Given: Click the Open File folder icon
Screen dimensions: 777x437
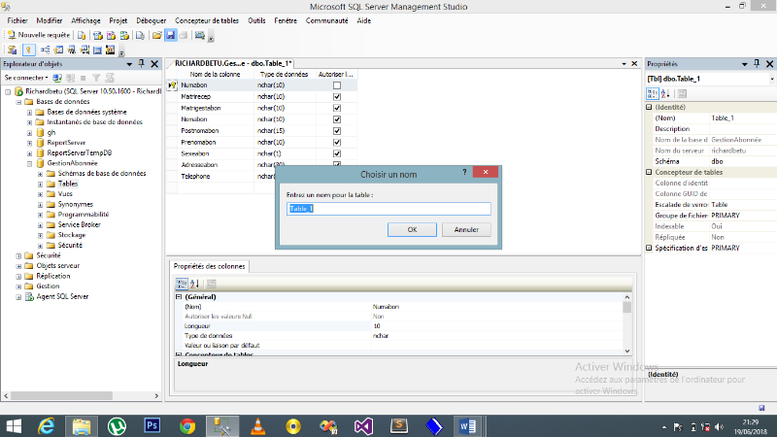Looking at the screenshot, I should 156,35.
